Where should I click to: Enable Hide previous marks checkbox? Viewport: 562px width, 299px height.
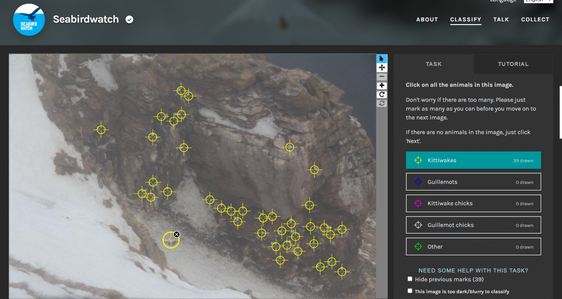point(410,279)
